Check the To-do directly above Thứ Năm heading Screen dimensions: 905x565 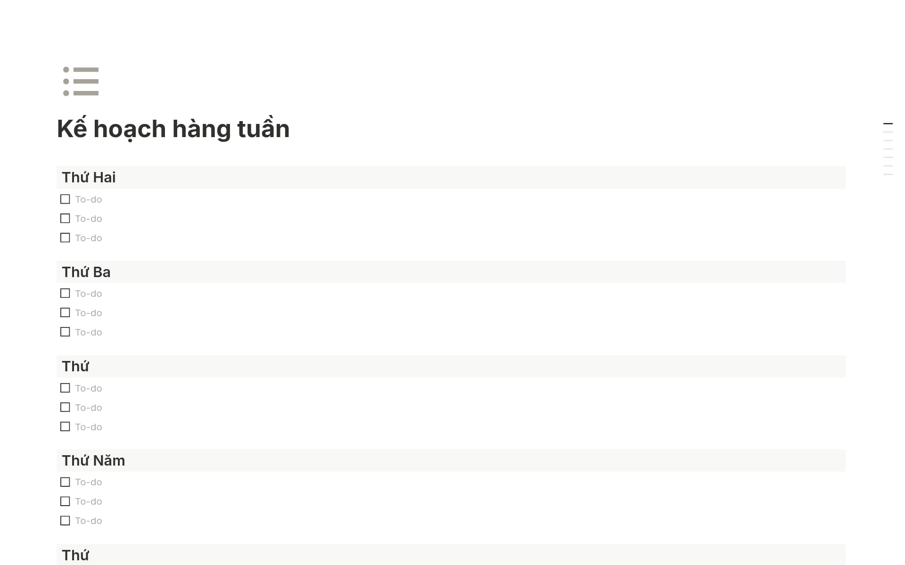65,427
